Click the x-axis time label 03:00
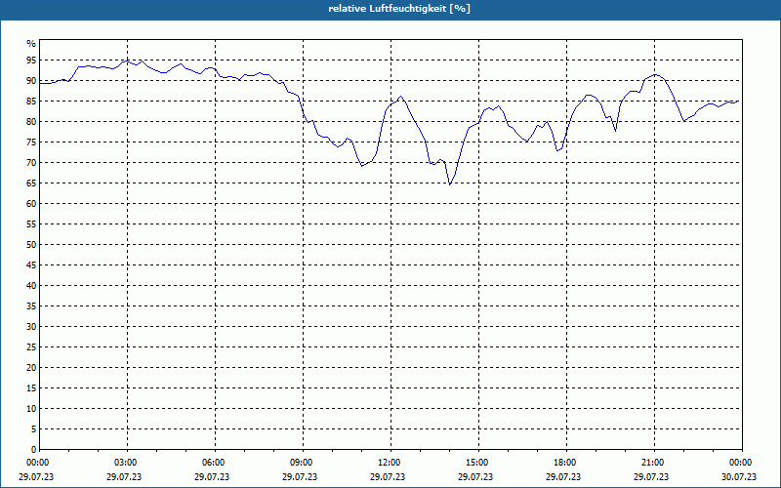 (x=127, y=463)
